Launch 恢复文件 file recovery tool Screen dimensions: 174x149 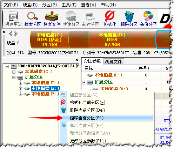pos(52,19)
